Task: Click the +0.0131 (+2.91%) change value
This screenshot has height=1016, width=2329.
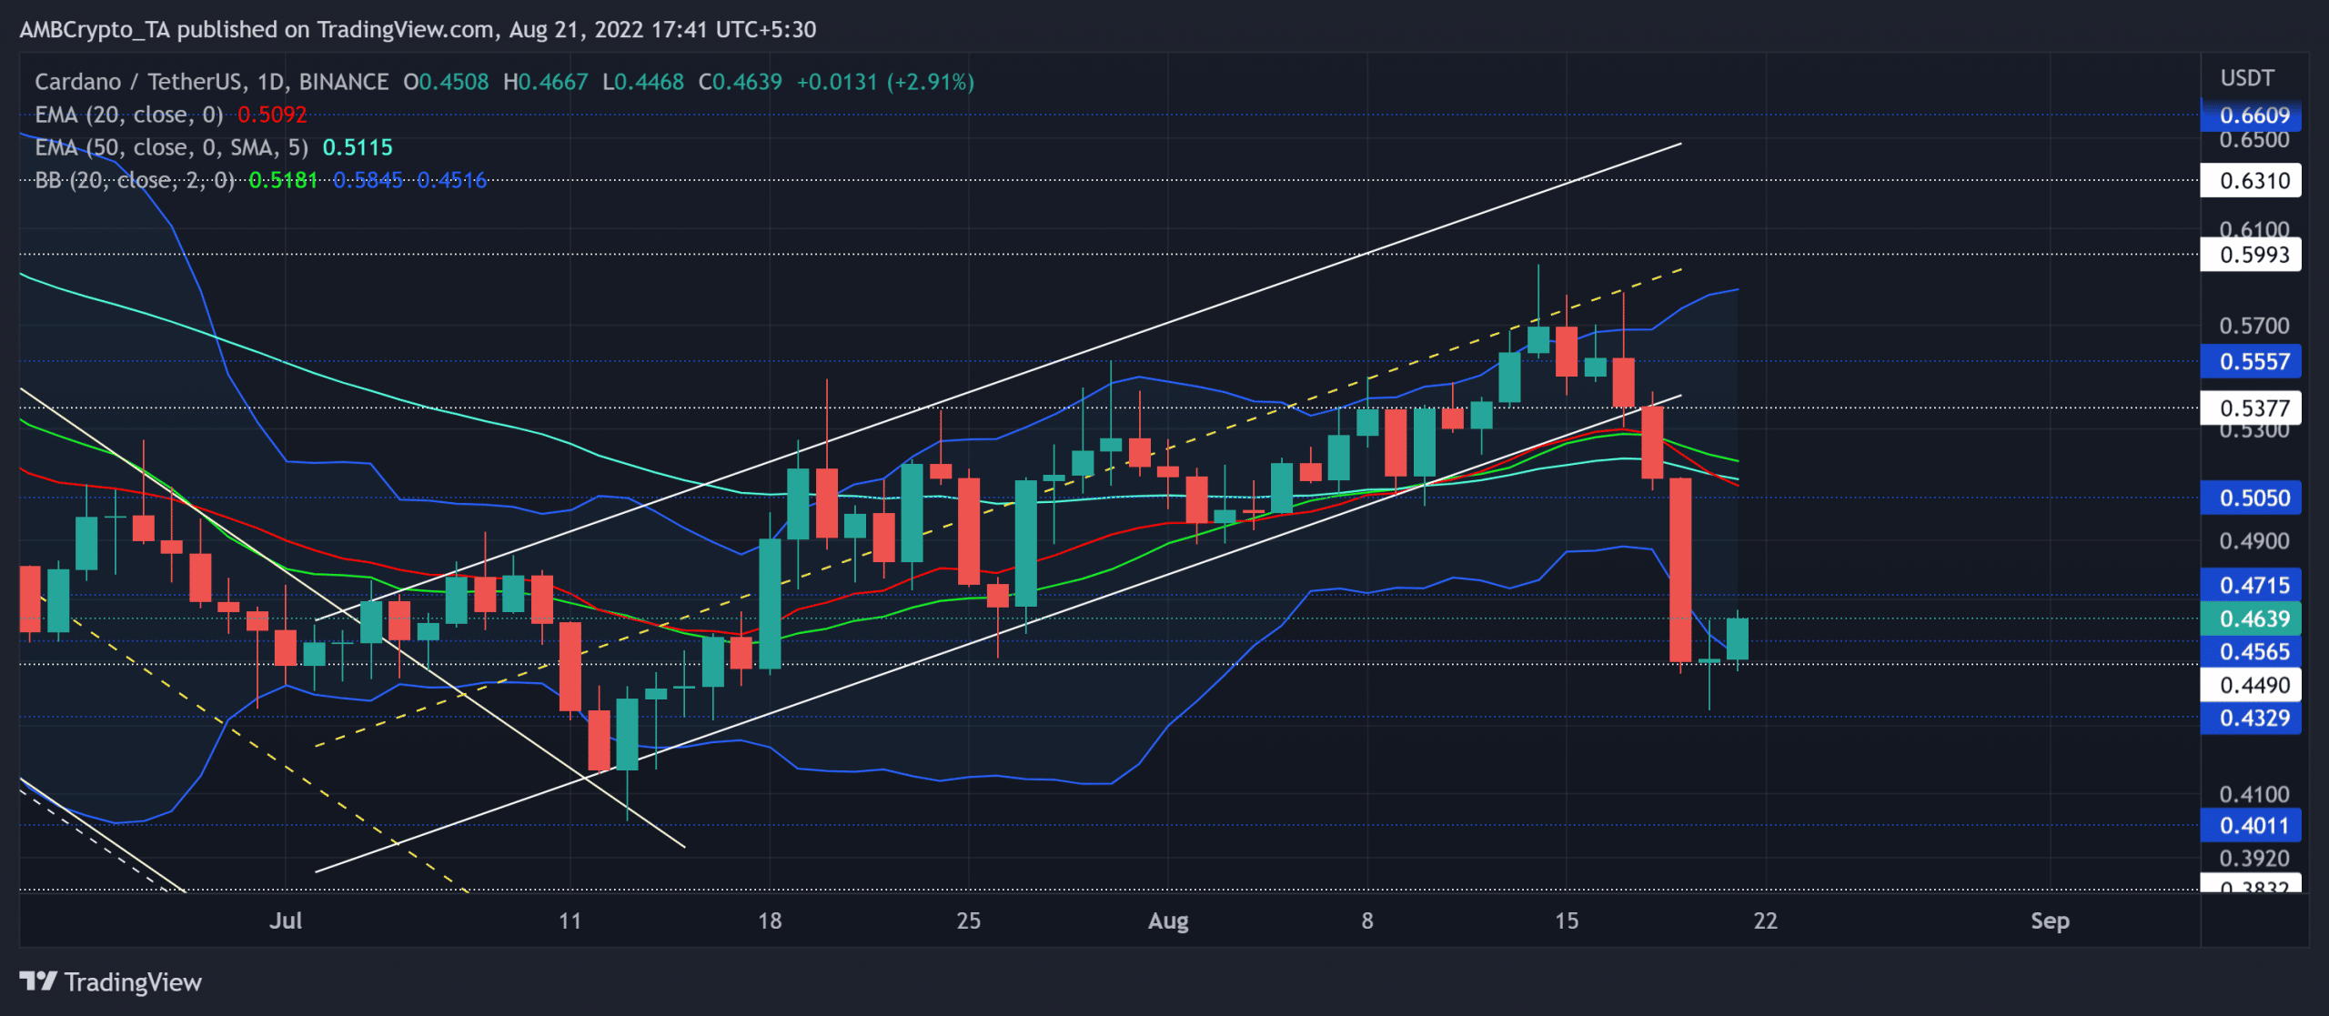Action: point(885,82)
